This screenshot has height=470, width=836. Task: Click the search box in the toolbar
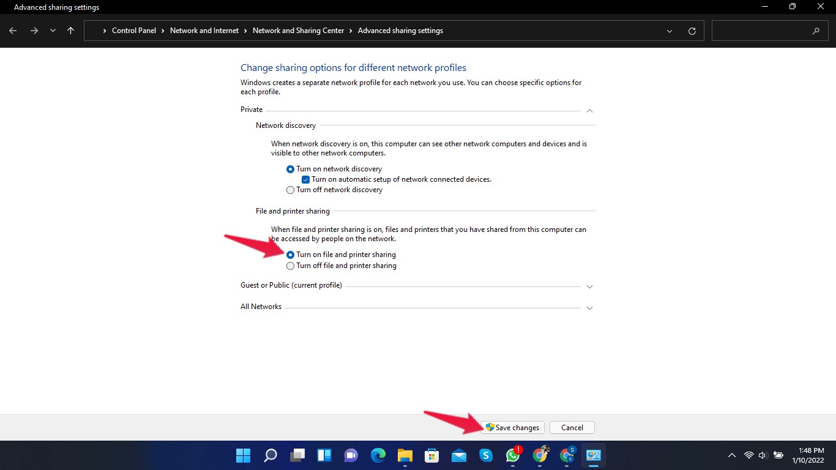point(770,30)
